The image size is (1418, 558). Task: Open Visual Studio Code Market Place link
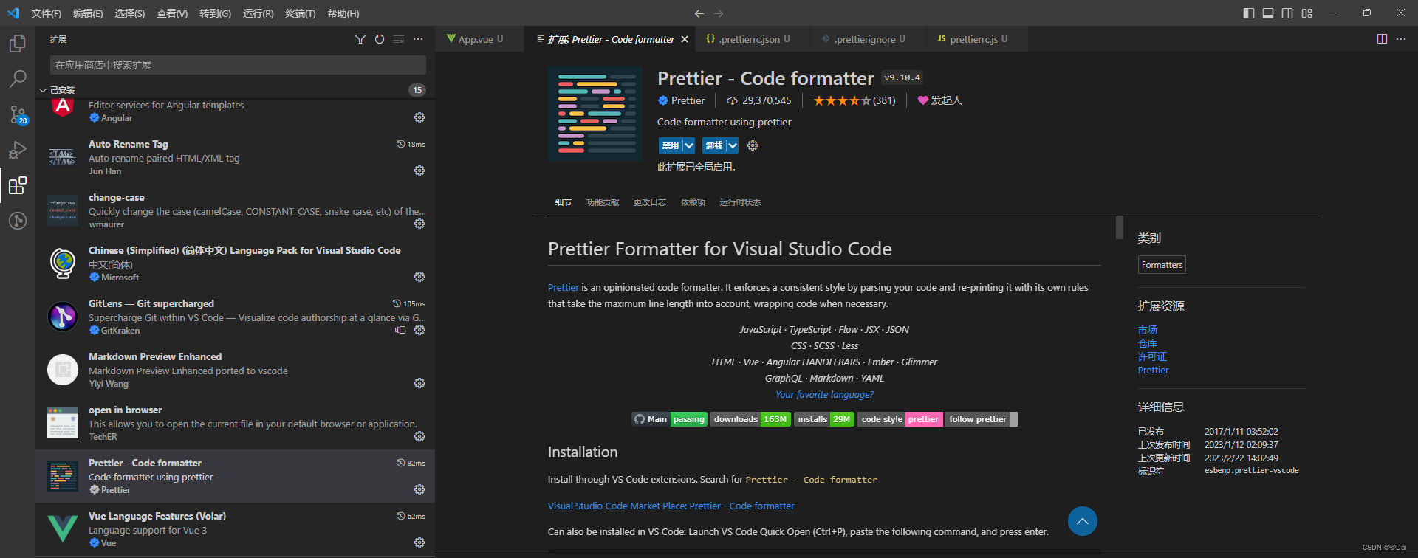pyautogui.click(x=671, y=506)
